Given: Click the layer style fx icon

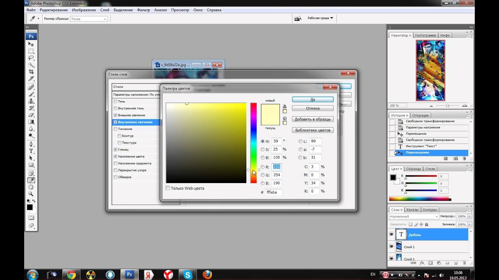Looking at the screenshot, I should 422,263.
